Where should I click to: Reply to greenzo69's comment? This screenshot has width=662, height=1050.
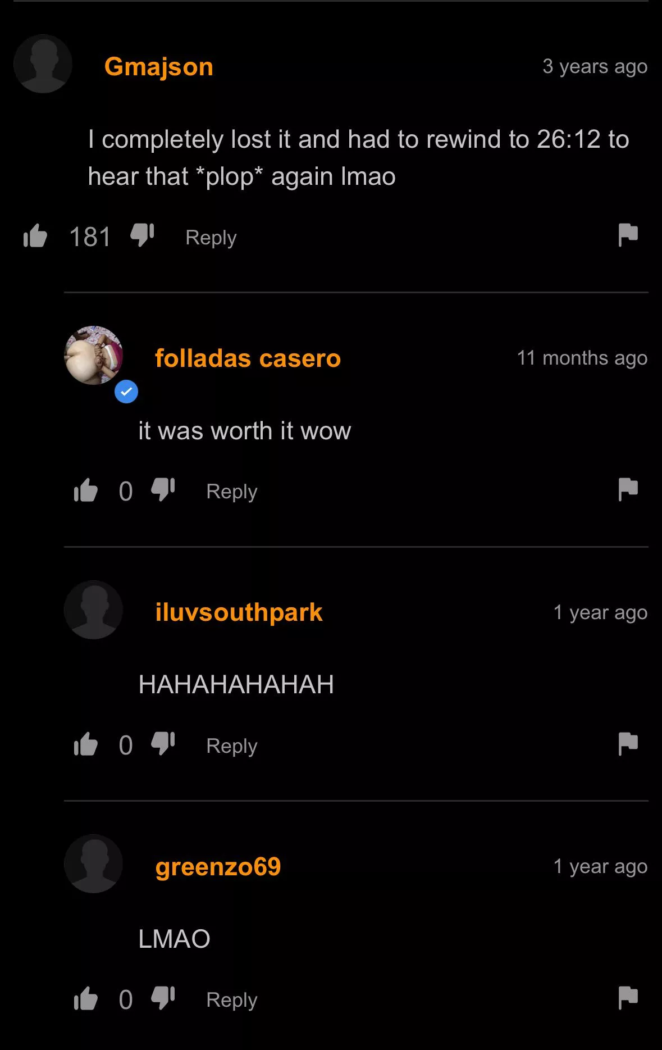(x=232, y=999)
